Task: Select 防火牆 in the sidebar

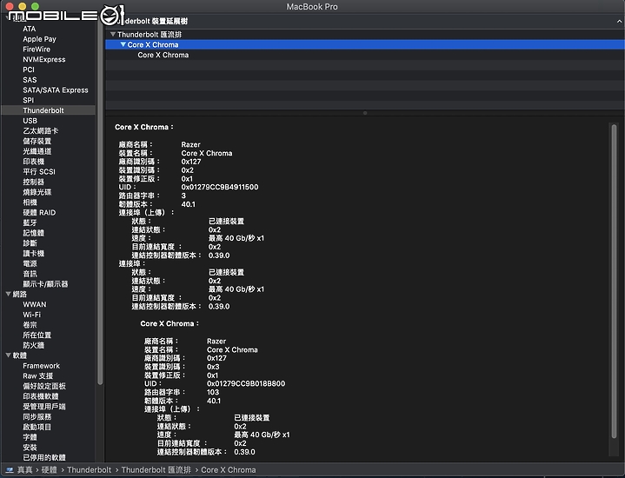Action: click(x=34, y=345)
